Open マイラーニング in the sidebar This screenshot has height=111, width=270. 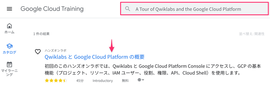pos(9,73)
